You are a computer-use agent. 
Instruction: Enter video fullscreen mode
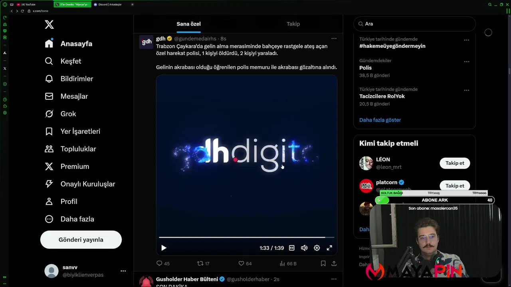coord(329,248)
